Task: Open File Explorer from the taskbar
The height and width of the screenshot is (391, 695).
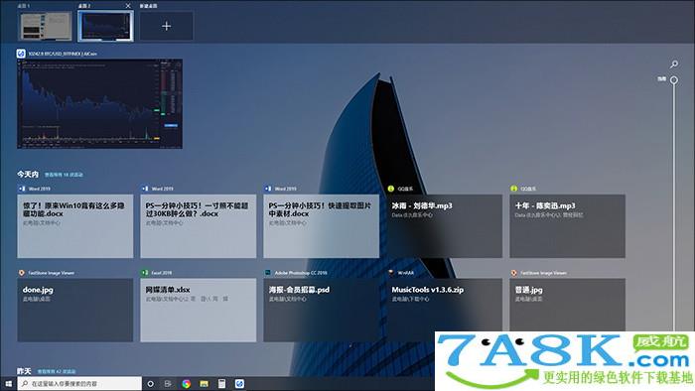Action: coord(204,384)
